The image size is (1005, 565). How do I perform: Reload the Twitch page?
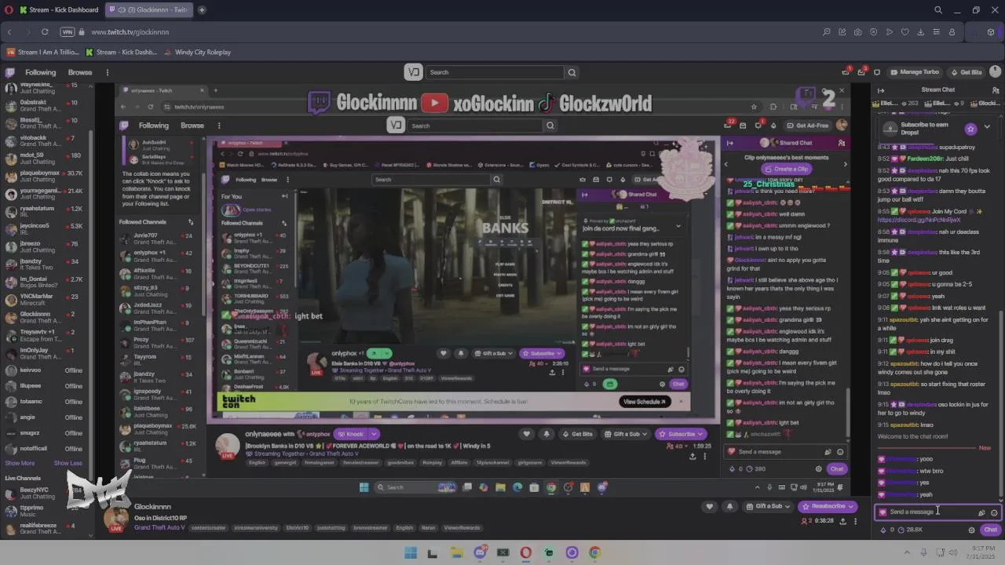pos(45,32)
